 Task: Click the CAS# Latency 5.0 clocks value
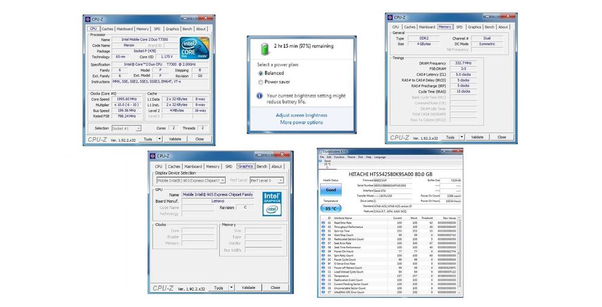pyautogui.click(x=464, y=75)
